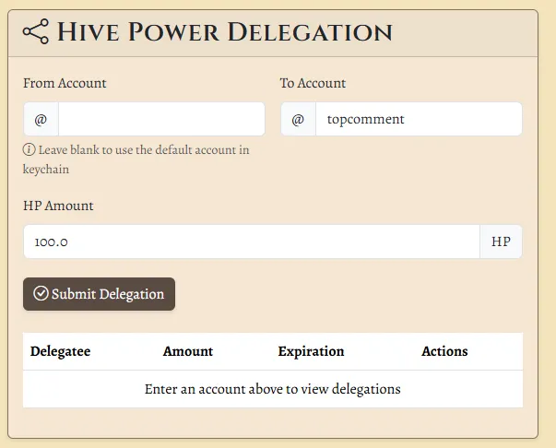This screenshot has width=556, height=448.
Task: Click the HP Amount field showing 100.0
Action: tap(252, 242)
